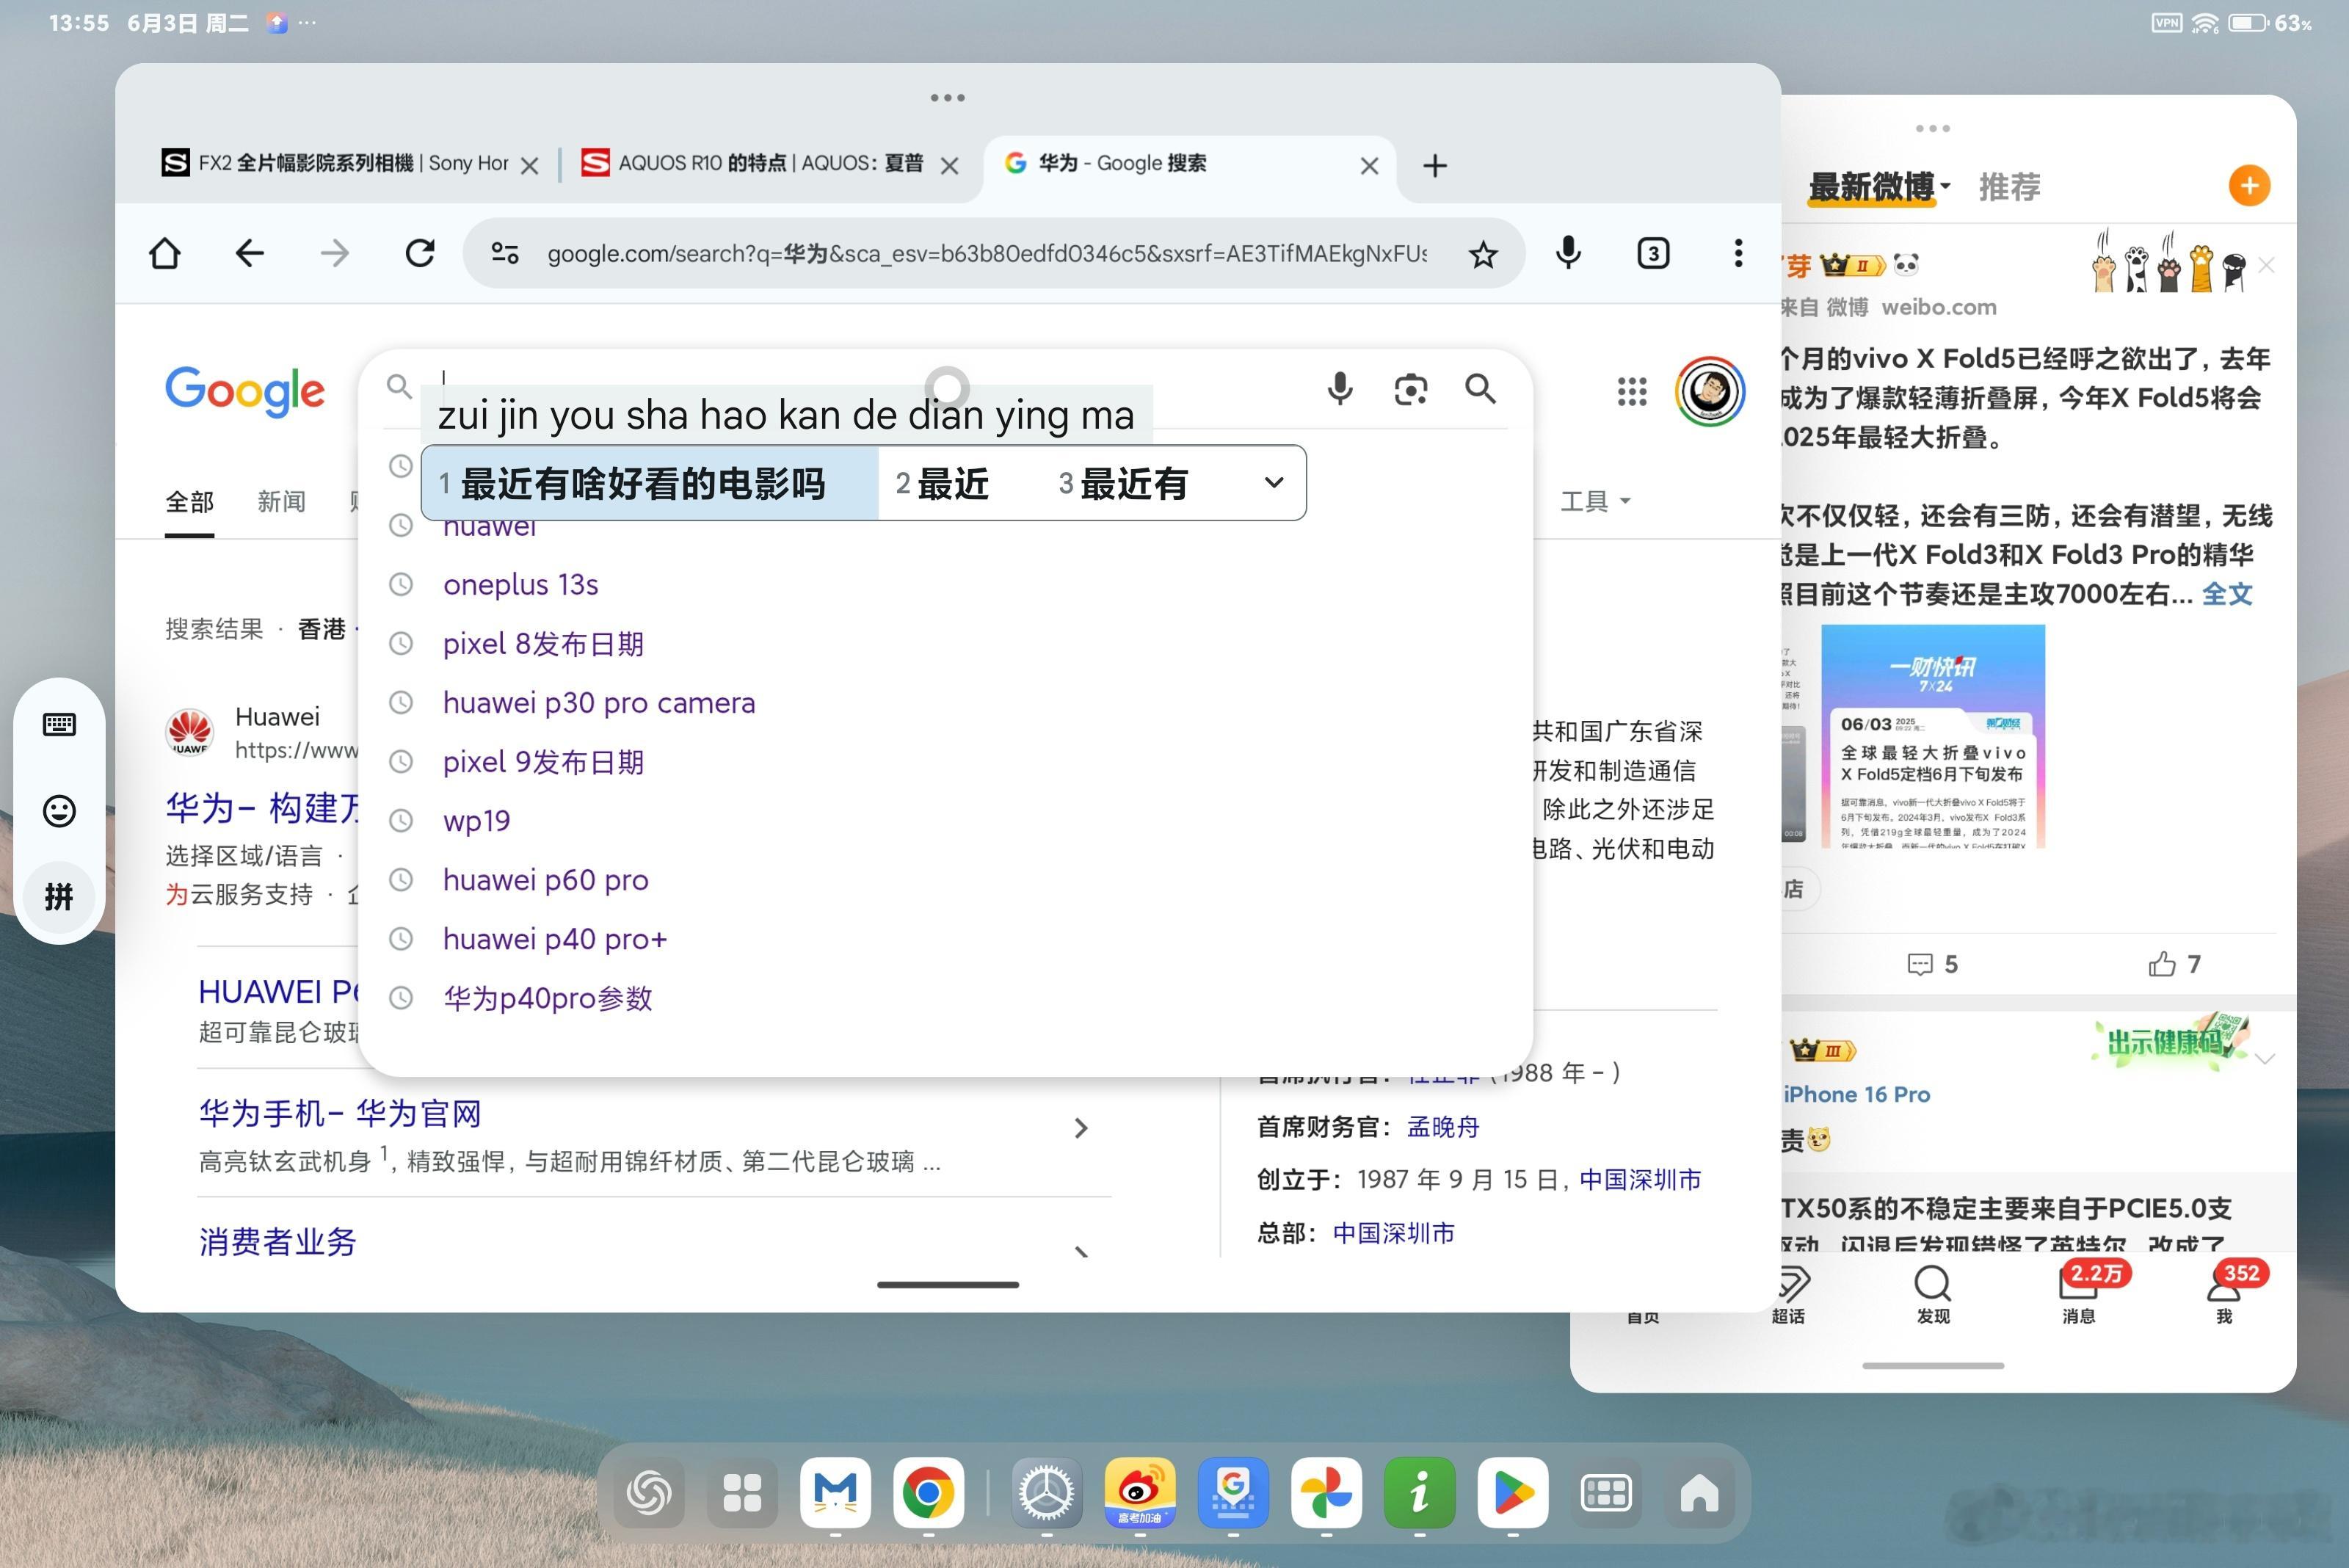Open Chrome three-dot overflow menu
This screenshot has height=1568, width=2349.
tap(1738, 253)
